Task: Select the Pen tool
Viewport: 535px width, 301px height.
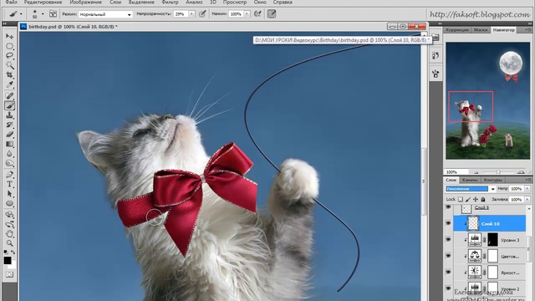Action: click(x=9, y=175)
